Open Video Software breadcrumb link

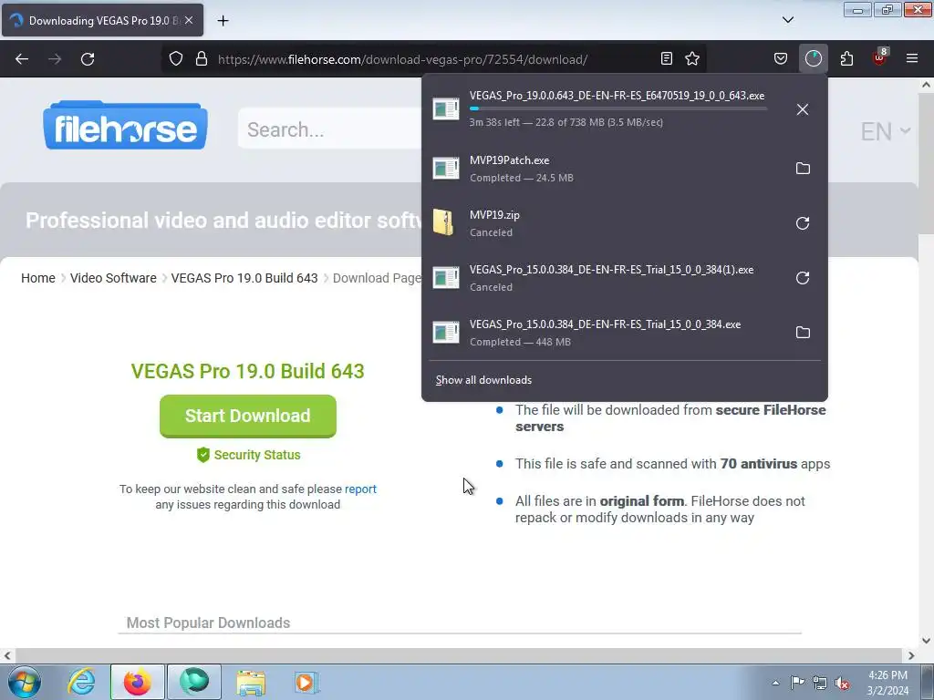click(113, 278)
